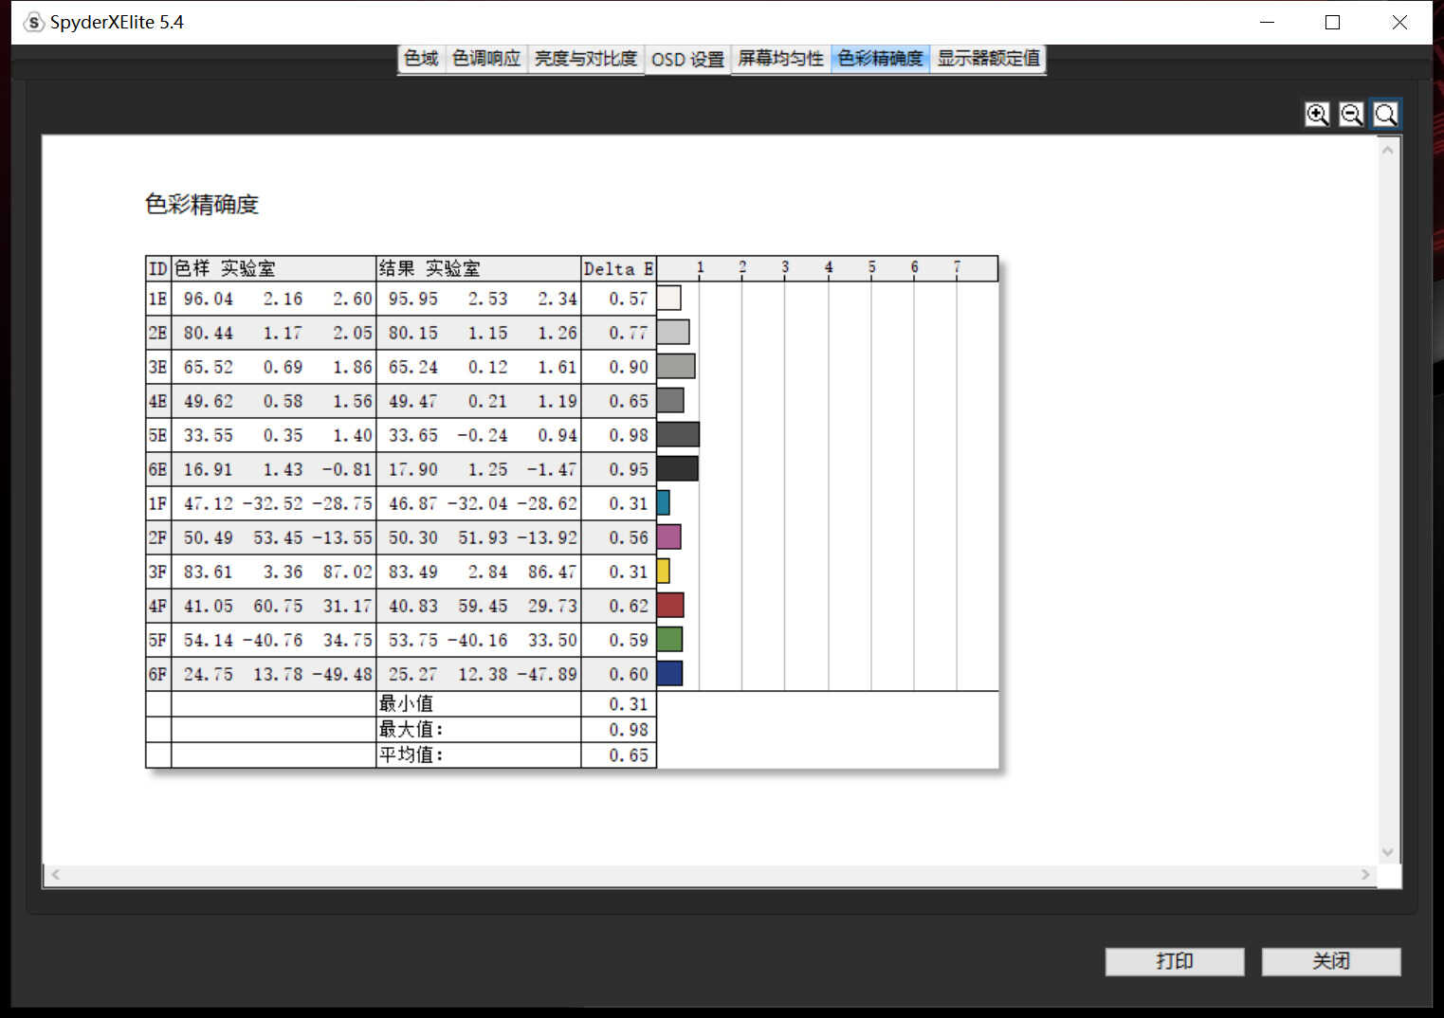Screen dimensions: 1444x1018
Task: Click the SpyderXElite app logo icon
Action: click(x=33, y=22)
